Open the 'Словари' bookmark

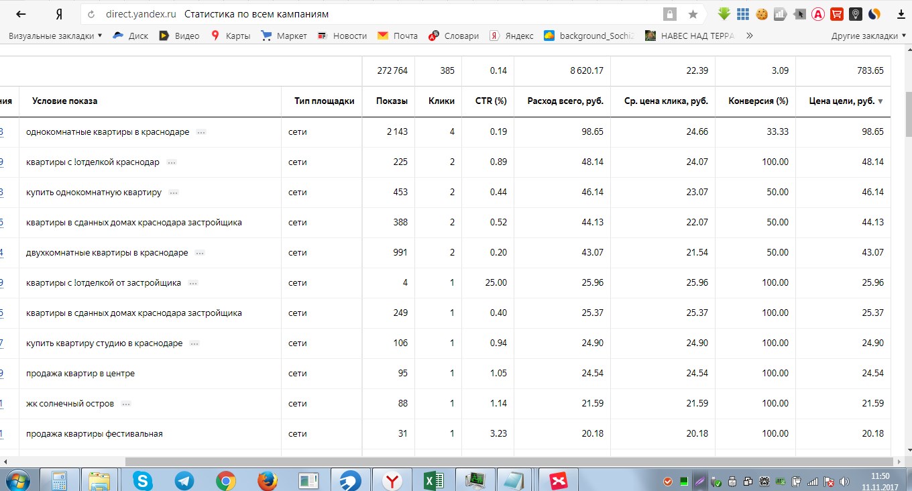(x=453, y=36)
